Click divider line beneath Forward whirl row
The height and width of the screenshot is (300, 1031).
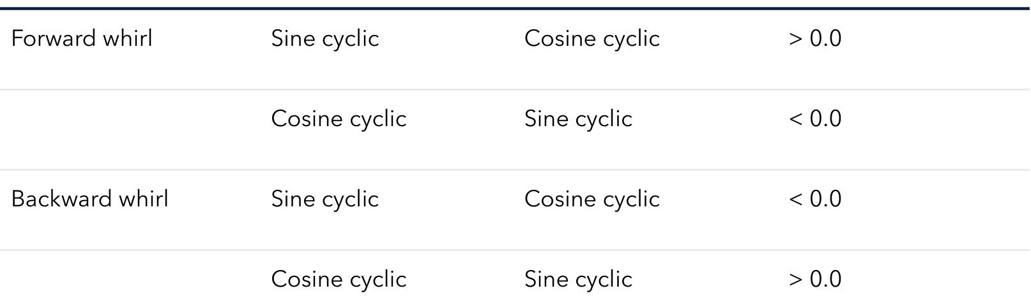(515, 90)
